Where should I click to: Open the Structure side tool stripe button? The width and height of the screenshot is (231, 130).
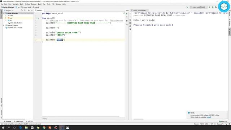[1, 114]
